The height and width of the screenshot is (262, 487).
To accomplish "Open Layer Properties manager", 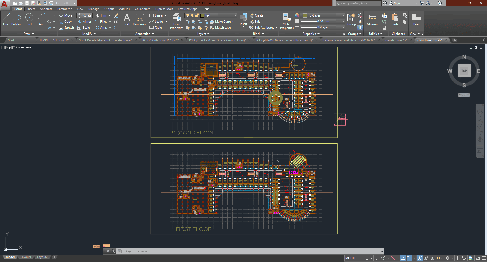I will pos(177,21).
